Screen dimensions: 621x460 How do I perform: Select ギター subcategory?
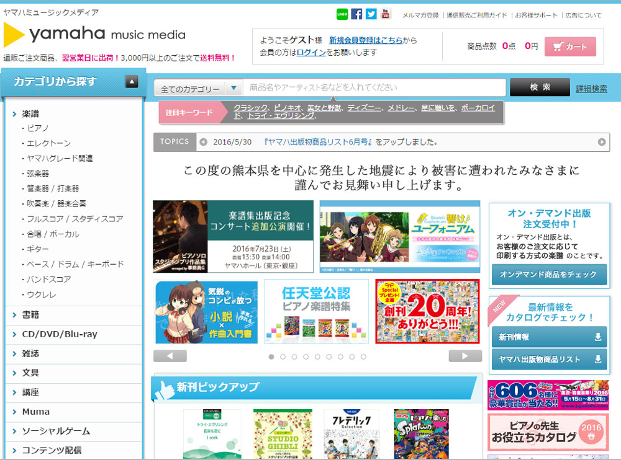[38, 249]
